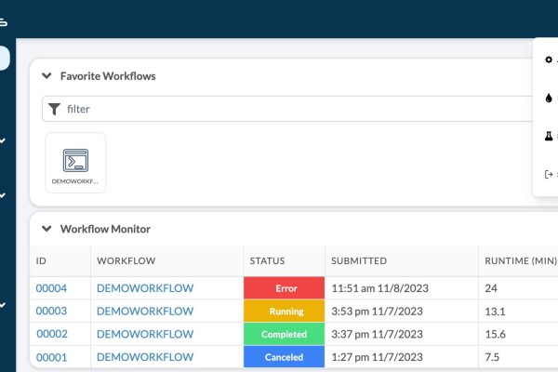Select the flask icon in popup menu
This screenshot has width=558, height=372.
(549, 136)
